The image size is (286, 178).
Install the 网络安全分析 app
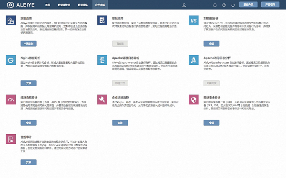(211, 123)
